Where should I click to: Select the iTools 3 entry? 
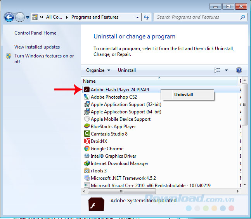pyautogui.click(x=99, y=171)
